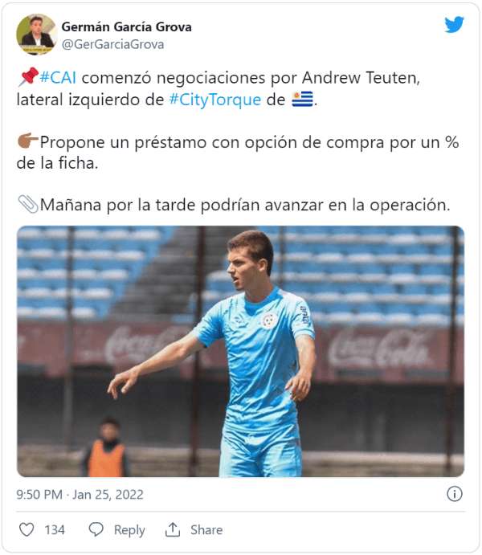Image resolution: width=482 pixels, height=555 pixels.
Task: Click the author name Germán García Grova
Action: (x=127, y=27)
